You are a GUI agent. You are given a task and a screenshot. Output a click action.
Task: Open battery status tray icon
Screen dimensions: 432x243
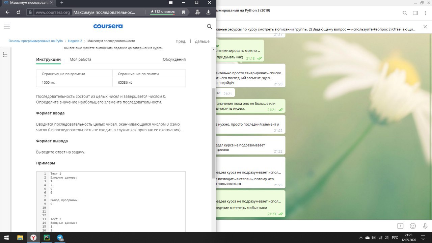374,238
